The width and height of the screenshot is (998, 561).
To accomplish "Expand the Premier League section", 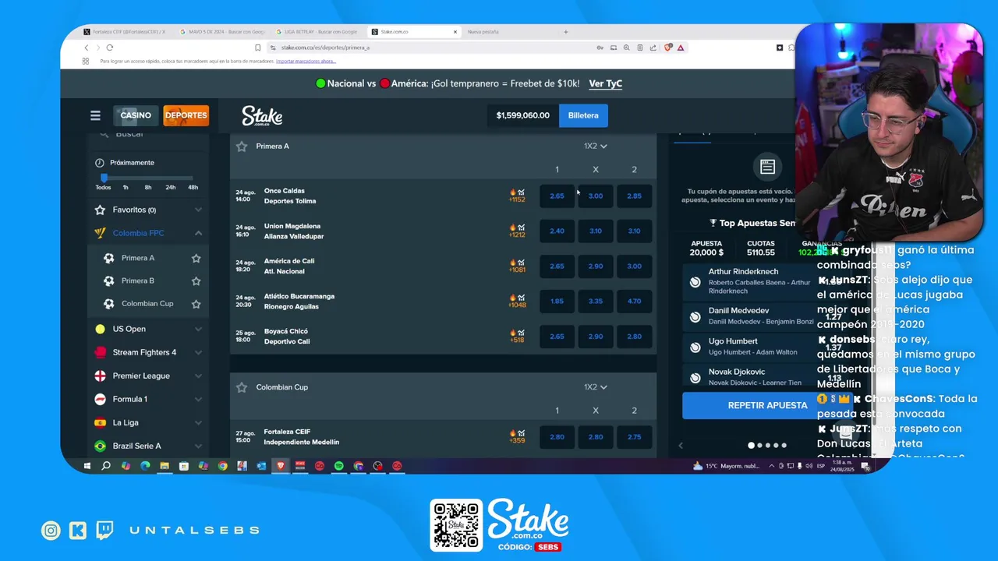I will 198,376.
